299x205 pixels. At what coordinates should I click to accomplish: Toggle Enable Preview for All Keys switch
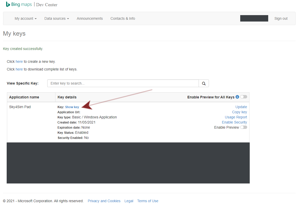coord(244,97)
